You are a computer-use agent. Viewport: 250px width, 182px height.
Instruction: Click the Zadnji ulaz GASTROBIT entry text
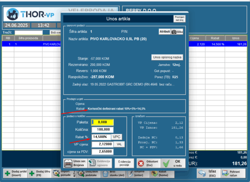132,84
